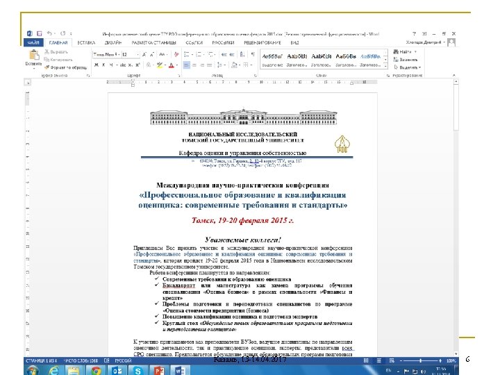Image resolution: width=500 pixels, height=375 pixels.
Task: Toggle Italic (К) formatting
Action: coord(103,65)
